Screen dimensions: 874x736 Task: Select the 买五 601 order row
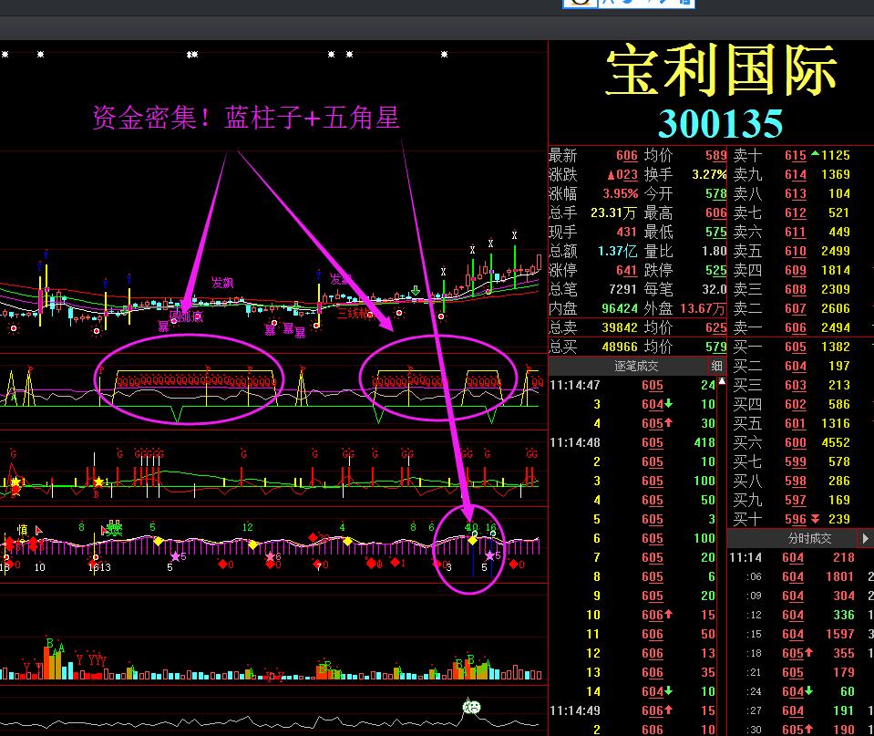point(800,423)
